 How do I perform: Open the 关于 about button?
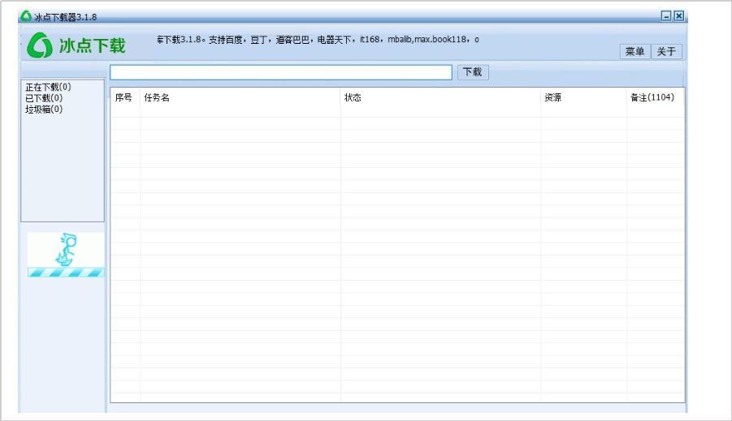click(x=666, y=51)
